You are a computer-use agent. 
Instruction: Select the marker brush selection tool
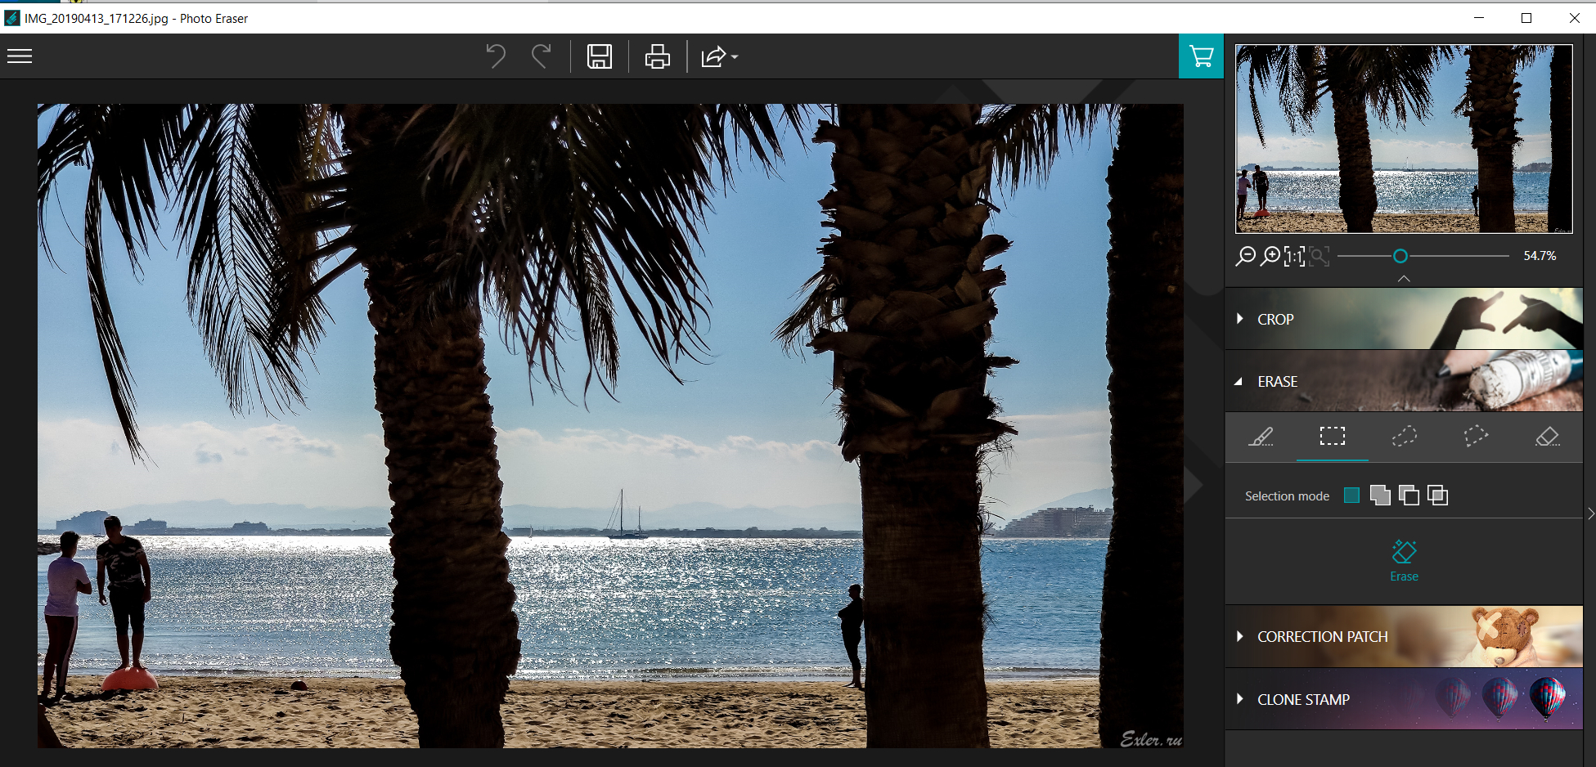1261,437
